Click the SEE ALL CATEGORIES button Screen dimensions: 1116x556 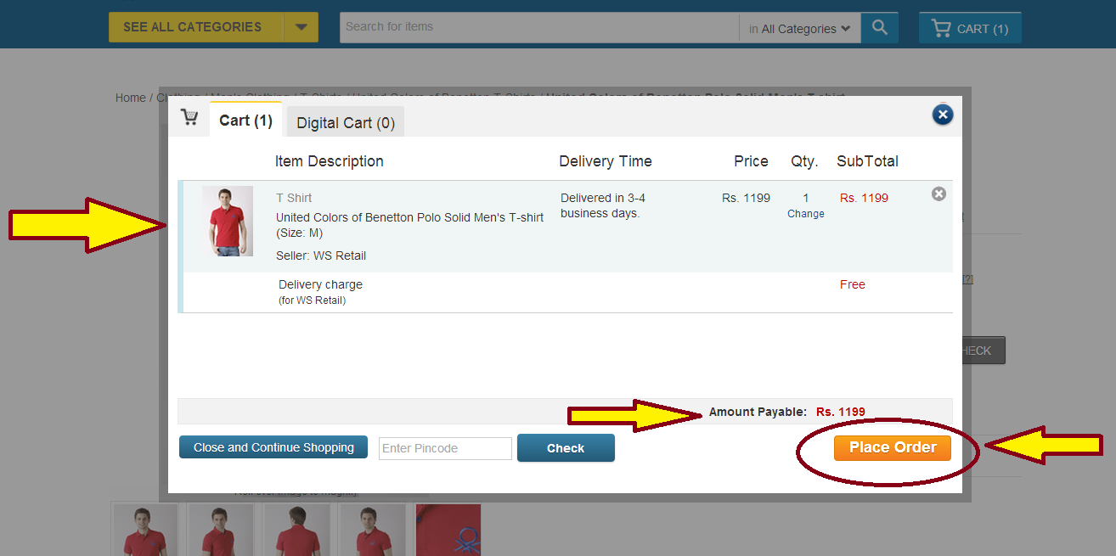(196, 27)
